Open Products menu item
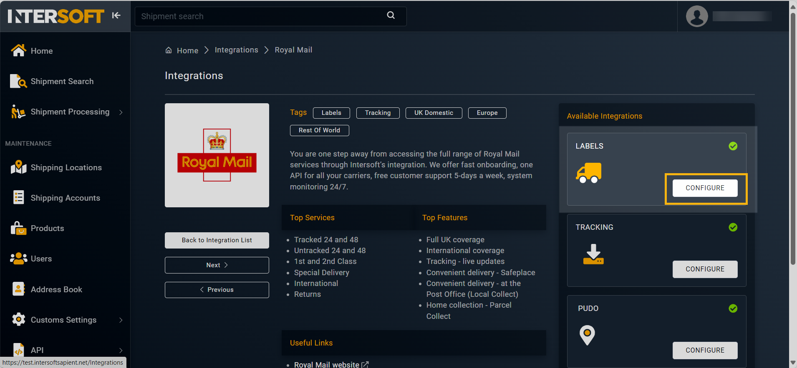The width and height of the screenshot is (797, 368). [x=48, y=228]
